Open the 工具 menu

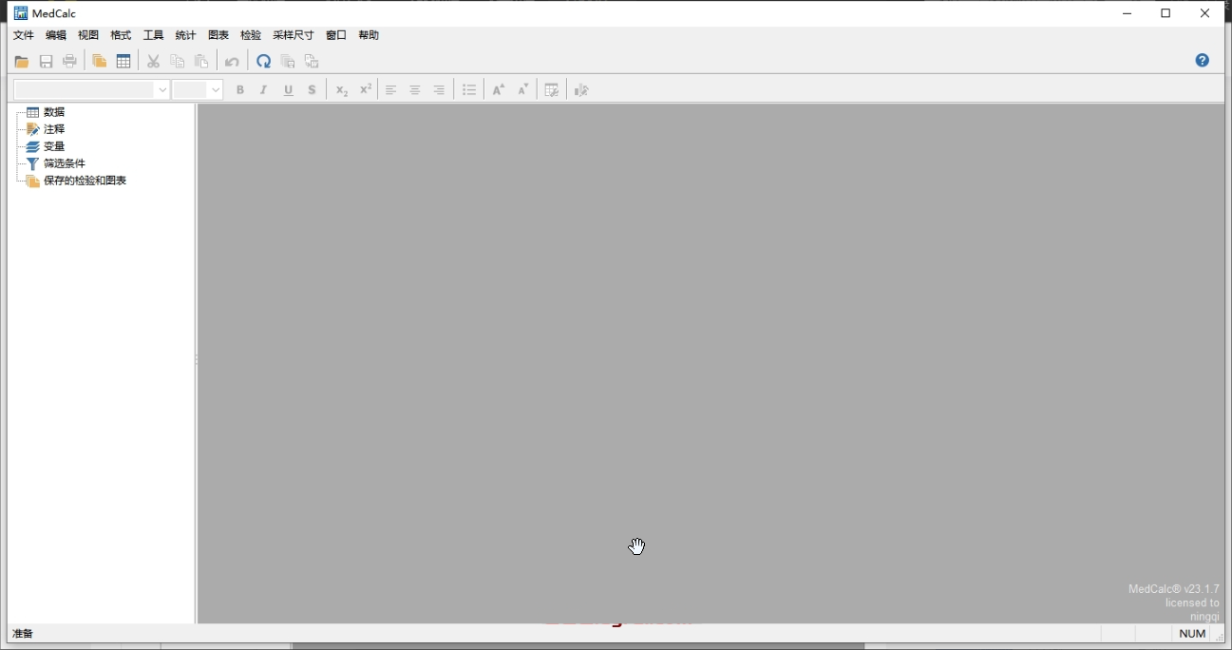point(153,35)
